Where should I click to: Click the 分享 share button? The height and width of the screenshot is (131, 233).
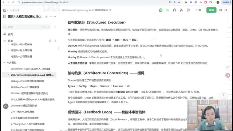198,10
